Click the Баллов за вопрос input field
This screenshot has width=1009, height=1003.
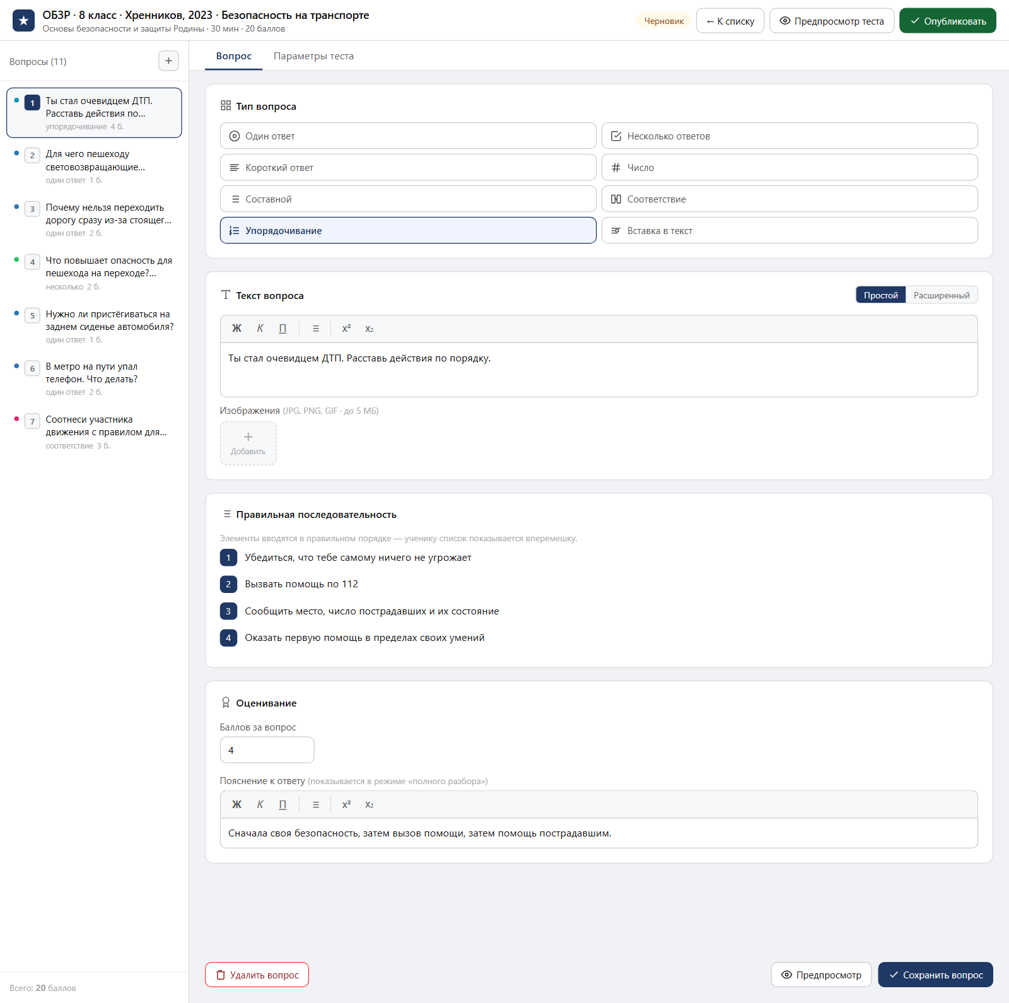267,750
